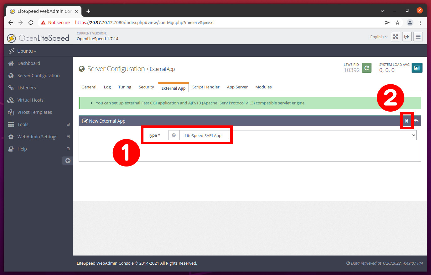Click the LSWS PID value 10392

pos(352,70)
